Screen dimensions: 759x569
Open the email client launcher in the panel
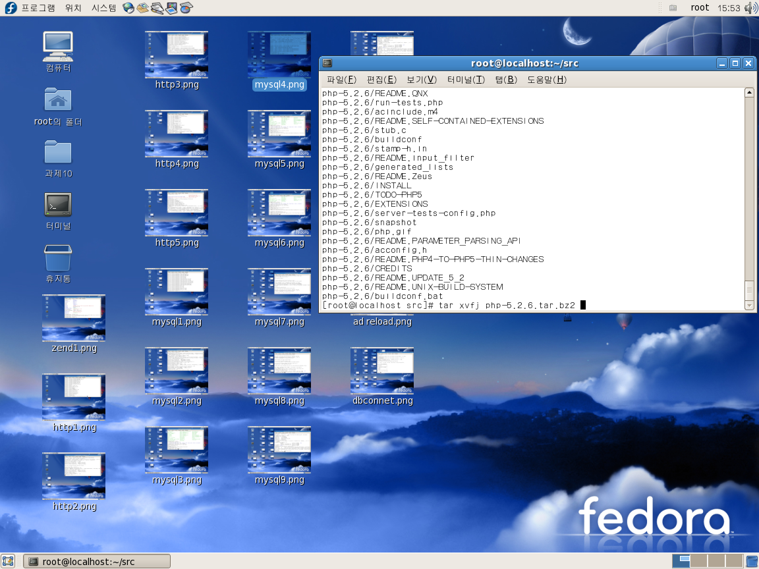(x=143, y=8)
